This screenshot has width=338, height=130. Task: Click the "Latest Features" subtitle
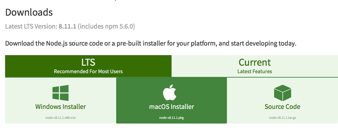click(x=255, y=71)
